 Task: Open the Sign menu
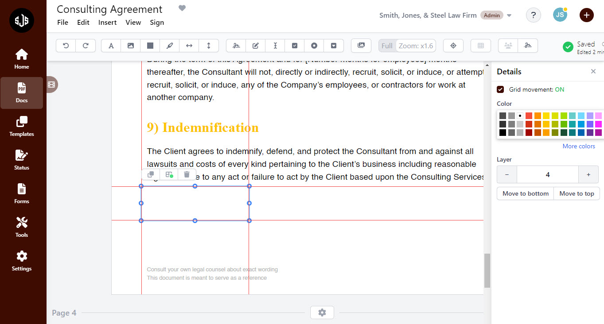point(157,23)
